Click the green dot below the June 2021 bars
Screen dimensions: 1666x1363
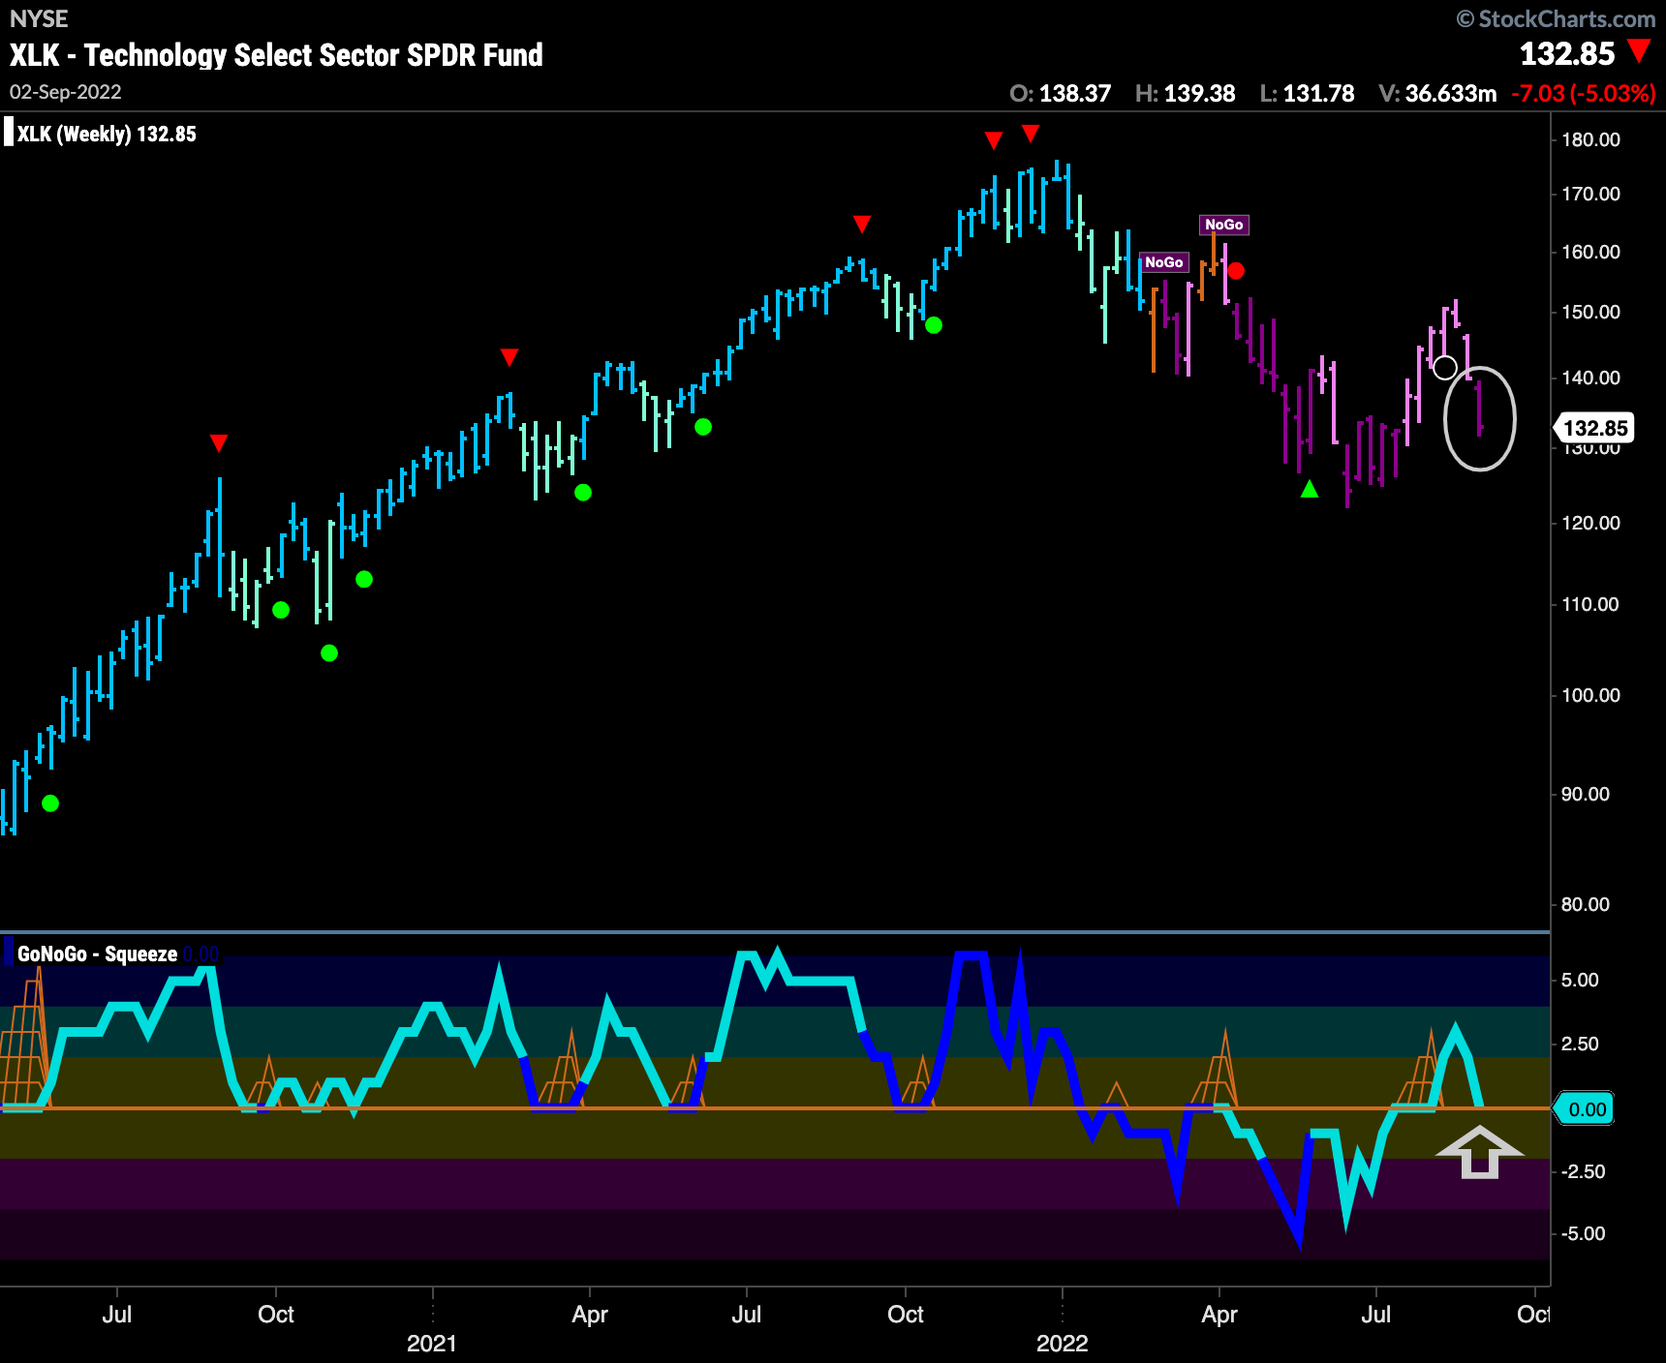point(703,427)
